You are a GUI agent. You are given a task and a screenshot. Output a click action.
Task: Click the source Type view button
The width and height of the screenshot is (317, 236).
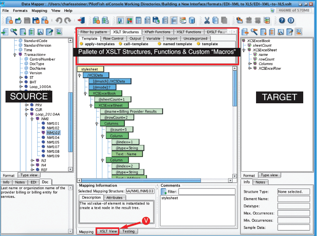coord(29,175)
